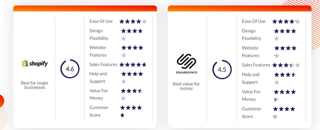Click the Shopify 4.6 rating circle
The height and width of the screenshot is (130, 320).
pos(70,69)
